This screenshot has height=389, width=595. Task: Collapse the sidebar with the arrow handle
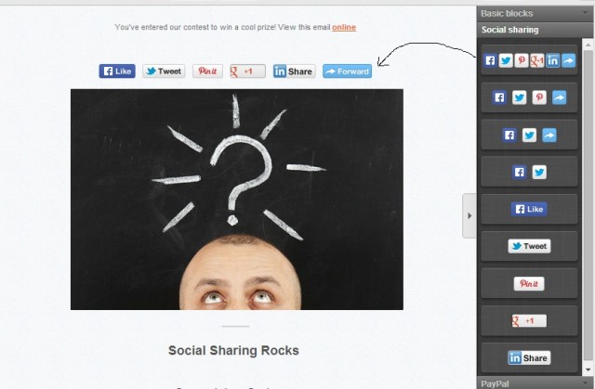click(x=469, y=216)
